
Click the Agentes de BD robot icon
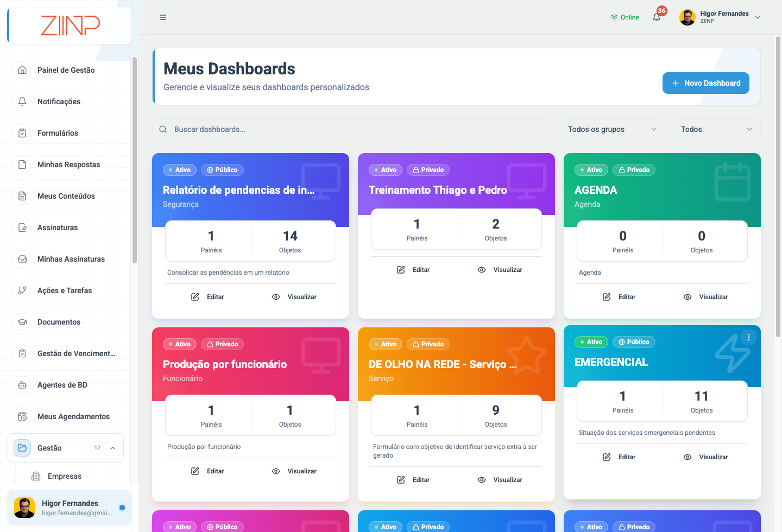(x=22, y=385)
